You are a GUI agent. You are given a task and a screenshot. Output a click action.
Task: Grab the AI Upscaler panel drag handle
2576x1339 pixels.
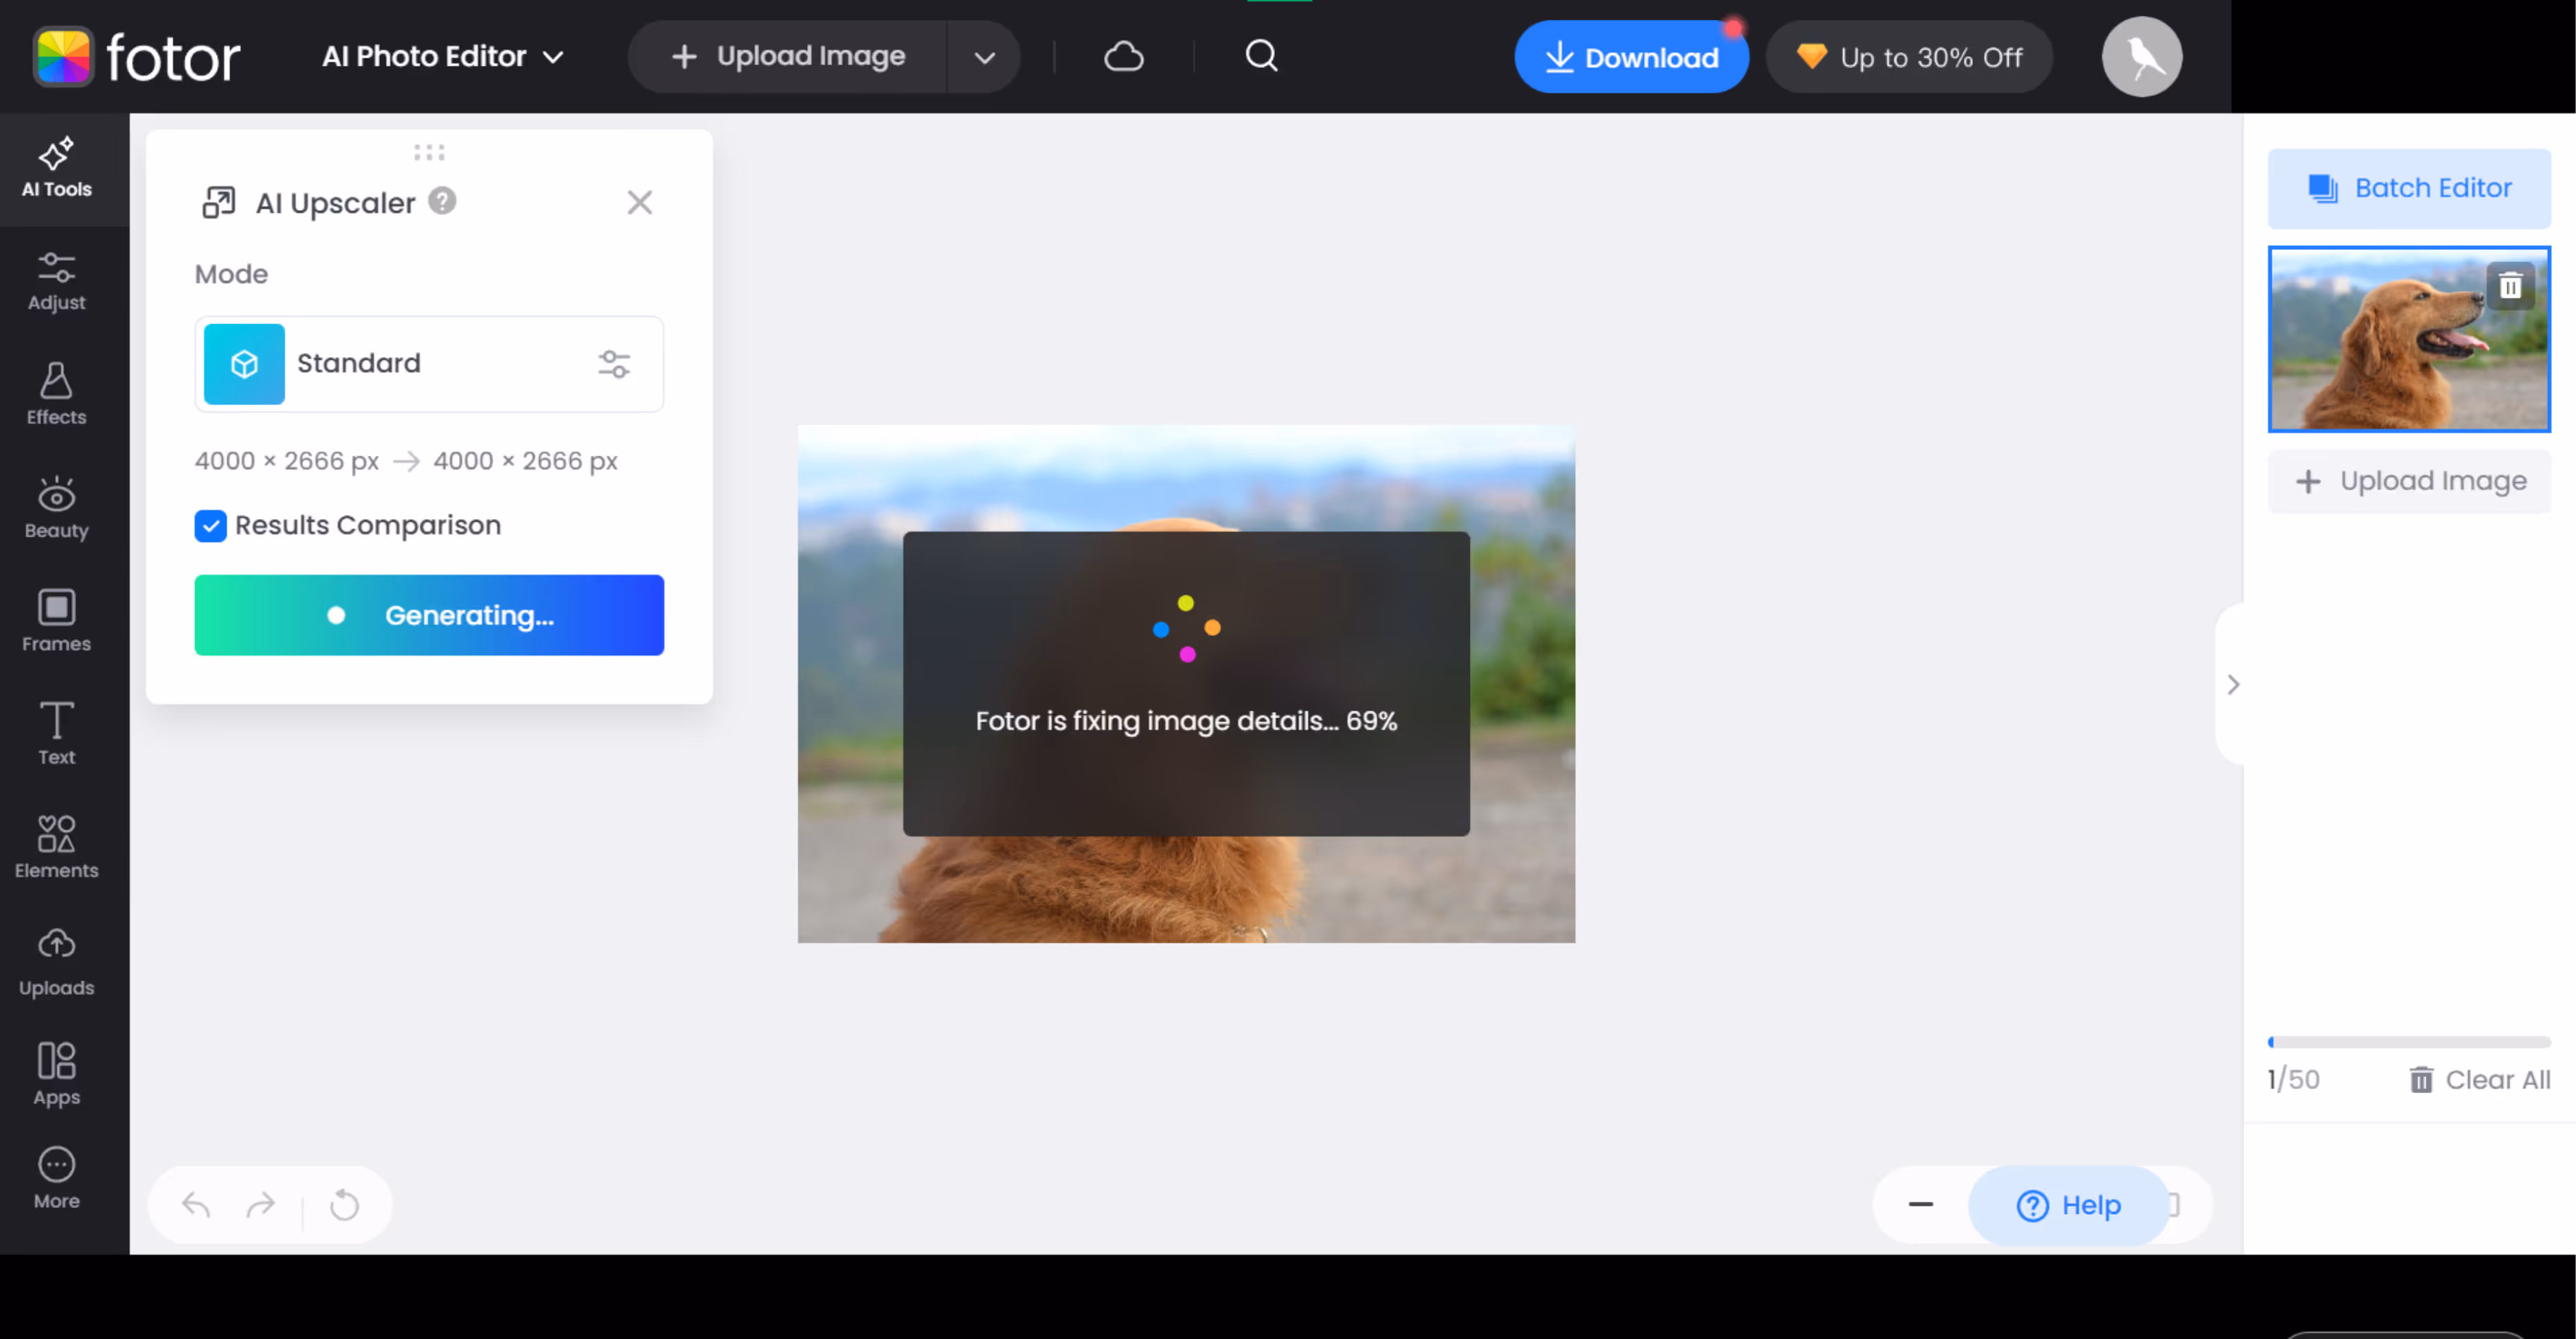[x=429, y=152]
